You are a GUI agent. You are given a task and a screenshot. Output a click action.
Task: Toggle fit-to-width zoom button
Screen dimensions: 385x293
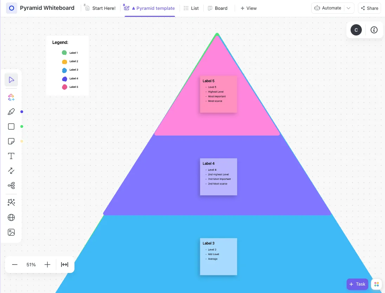65,265
